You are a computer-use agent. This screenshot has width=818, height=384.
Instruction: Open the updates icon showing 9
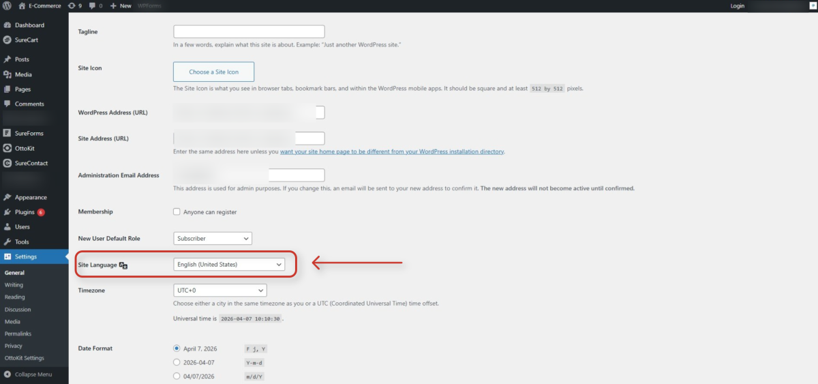pos(72,5)
